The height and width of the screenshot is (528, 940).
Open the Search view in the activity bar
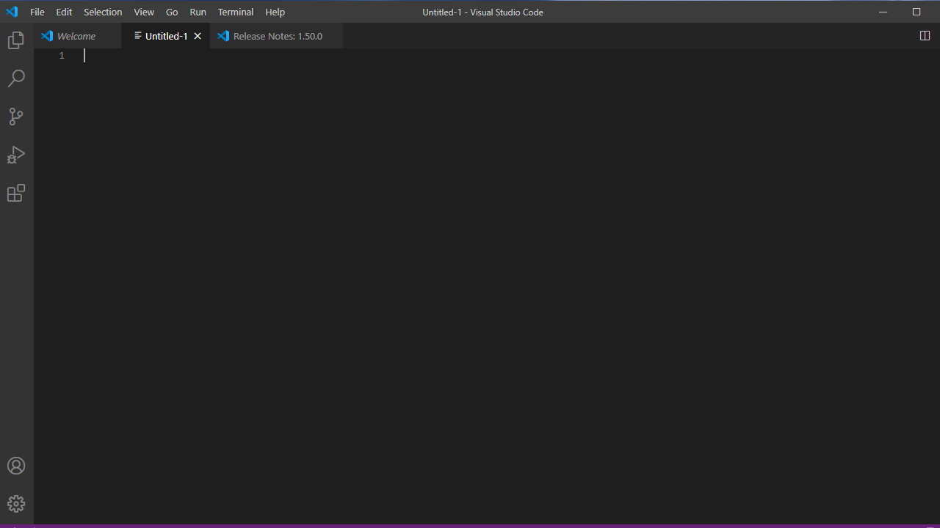[x=16, y=78]
